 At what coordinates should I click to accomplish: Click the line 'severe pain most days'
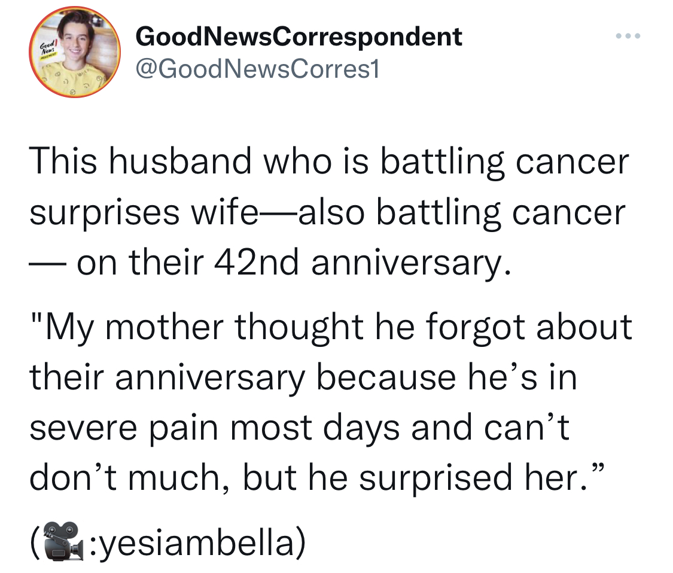[x=299, y=428]
